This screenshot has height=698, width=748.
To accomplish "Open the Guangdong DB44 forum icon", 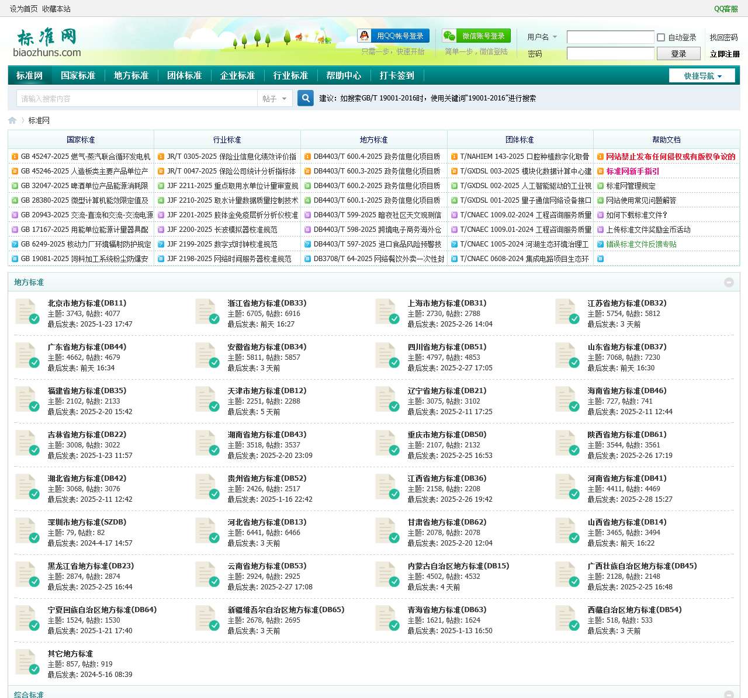I will (27, 356).
